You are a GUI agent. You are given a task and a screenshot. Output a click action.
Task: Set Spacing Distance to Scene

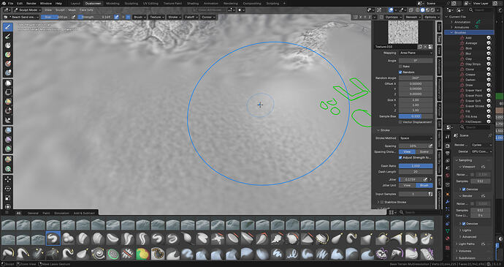click(424, 151)
